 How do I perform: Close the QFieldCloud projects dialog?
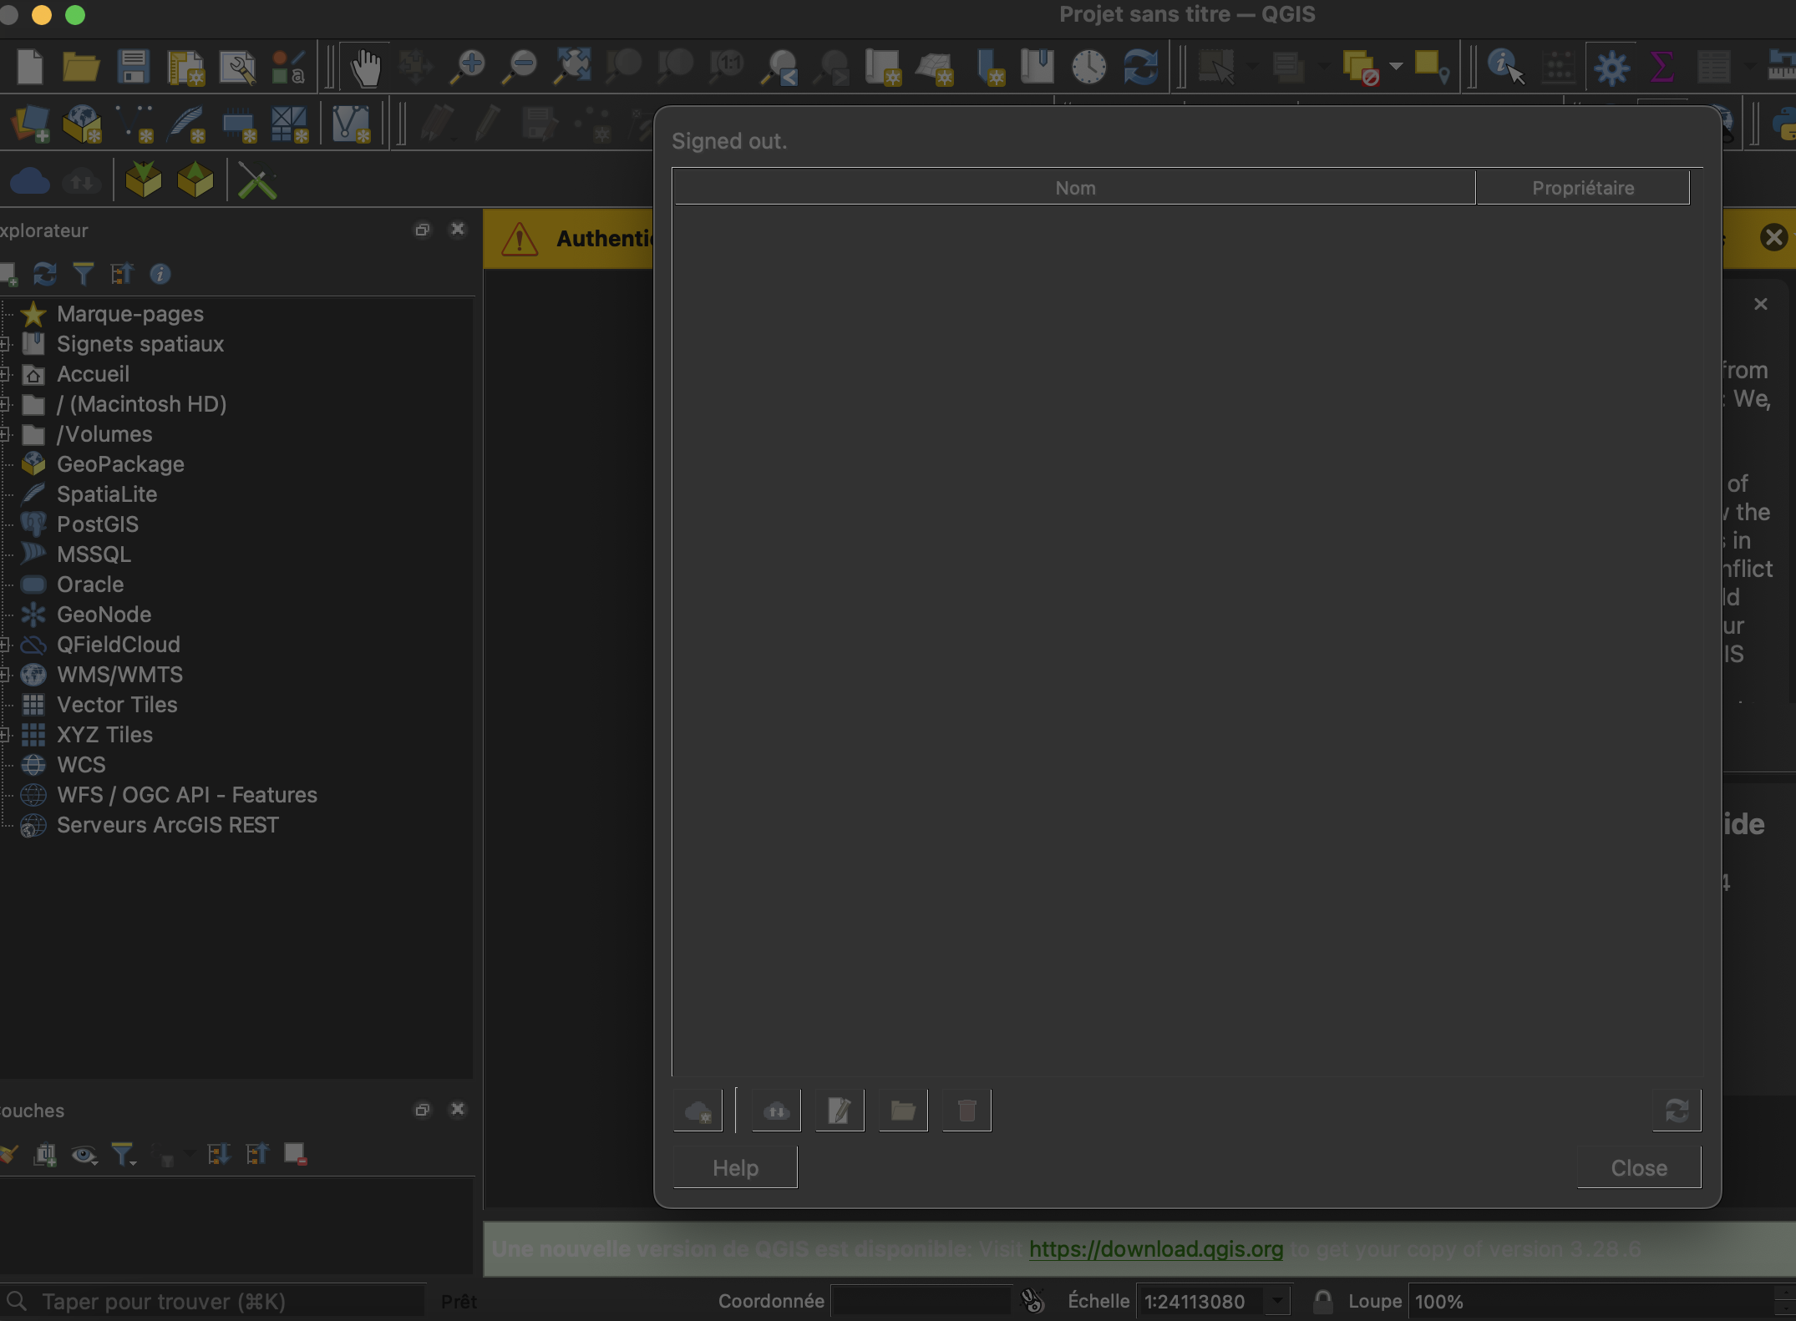[1637, 1167]
